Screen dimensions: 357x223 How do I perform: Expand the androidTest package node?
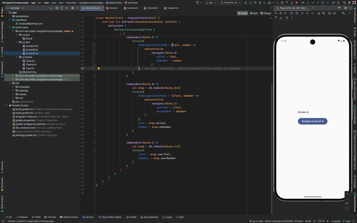[x=13, y=76]
